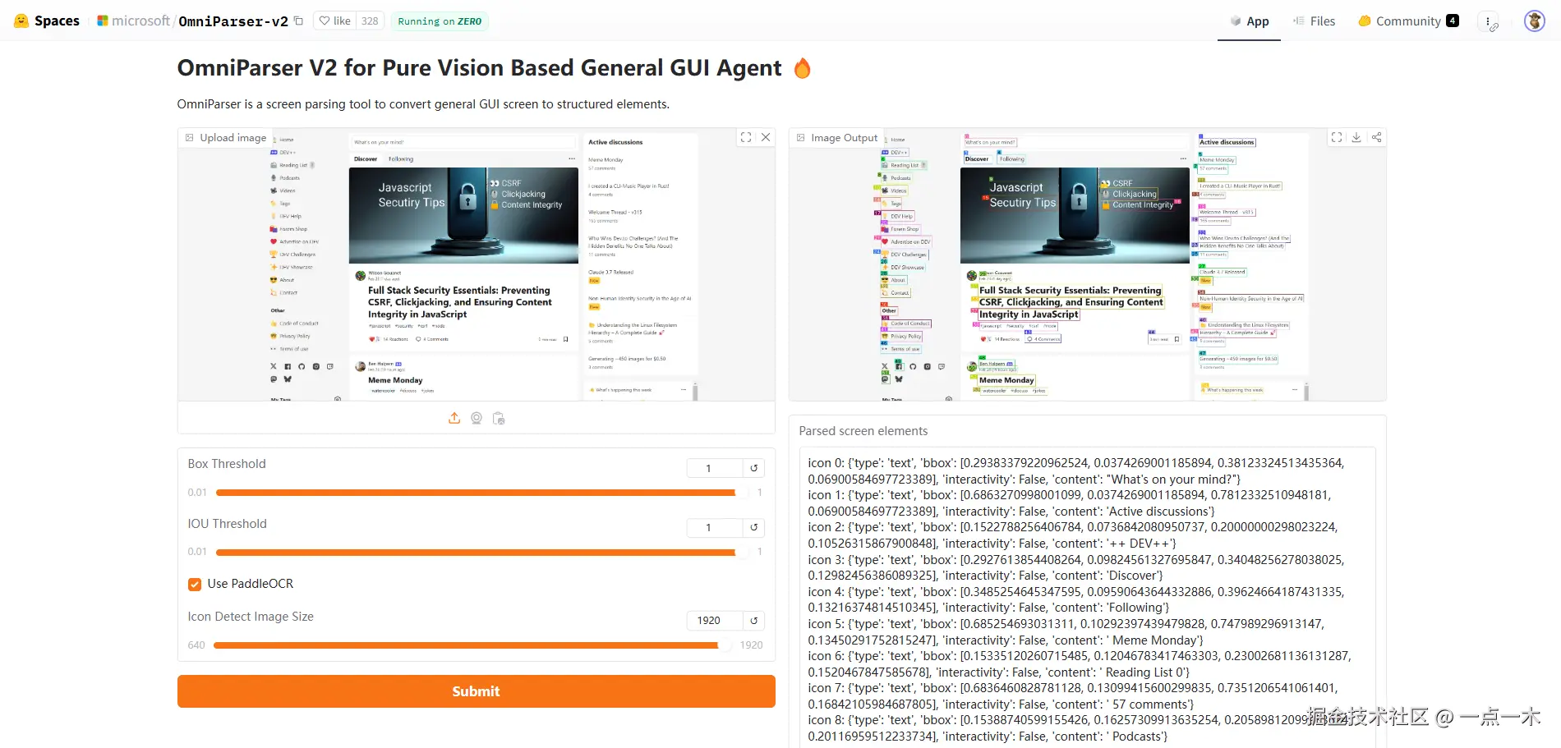Click the Box Threshold number field
This screenshot has height=748, width=1561.
click(714, 468)
